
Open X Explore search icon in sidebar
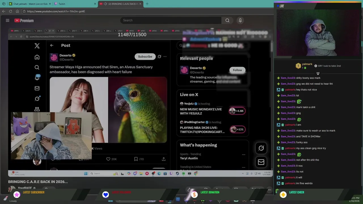point(37,67)
